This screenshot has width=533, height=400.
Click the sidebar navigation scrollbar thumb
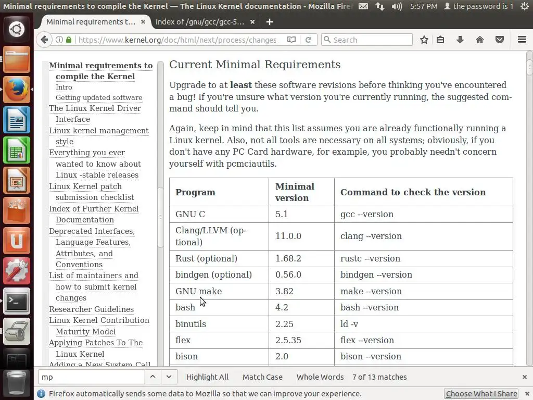(160, 218)
